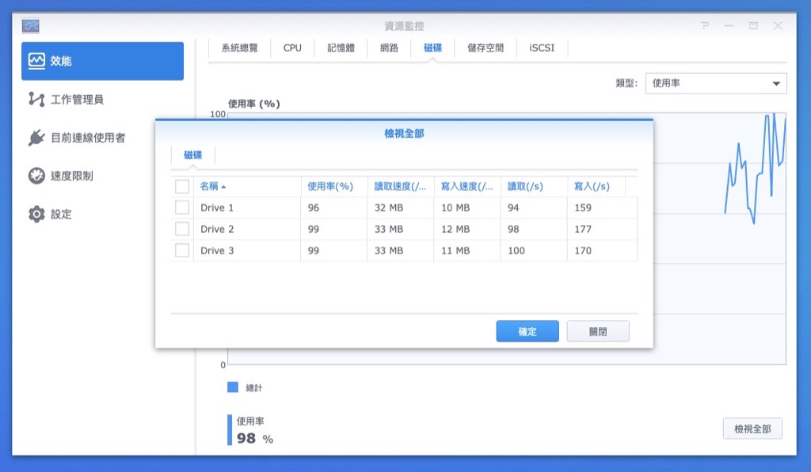Select the 磁碟 tab in main window
The height and width of the screenshot is (472, 811).
pyautogui.click(x=432, y=48)
